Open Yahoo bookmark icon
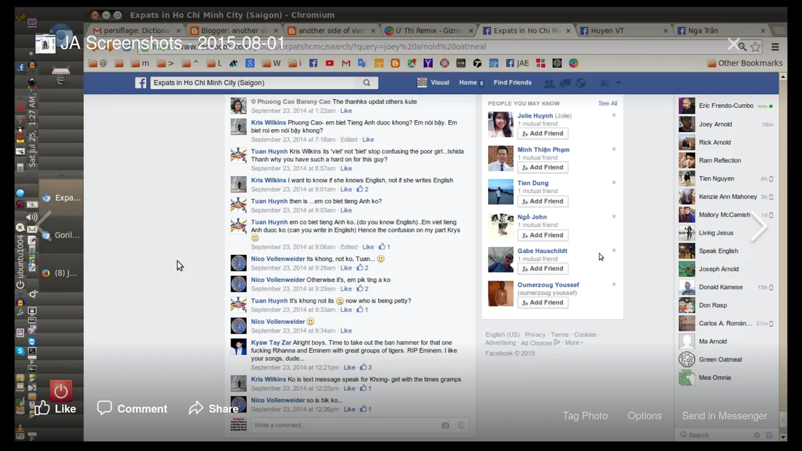The height and width of the screenshot is (451, 802). click(x=428, y=63)
